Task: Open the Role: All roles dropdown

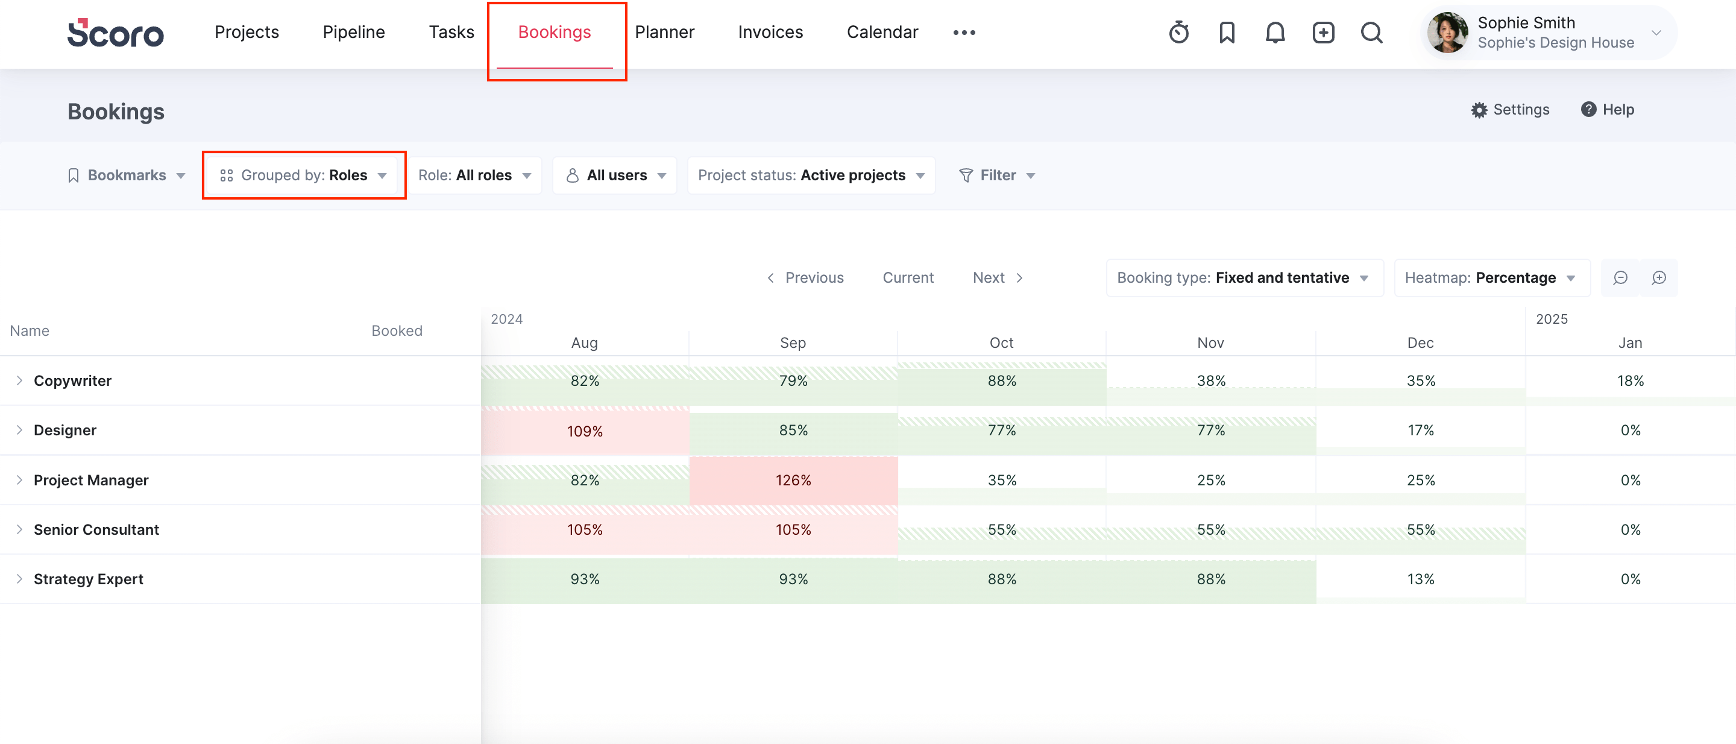Action: tap(475, 175)
